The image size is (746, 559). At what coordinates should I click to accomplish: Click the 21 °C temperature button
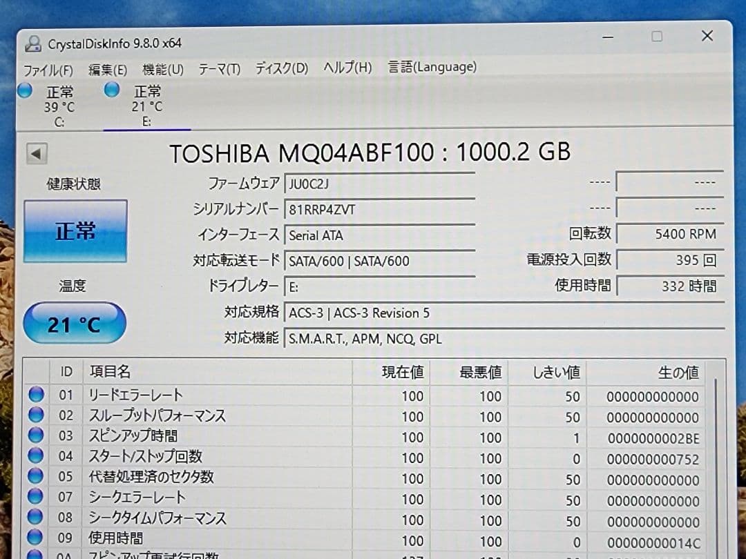75,323
